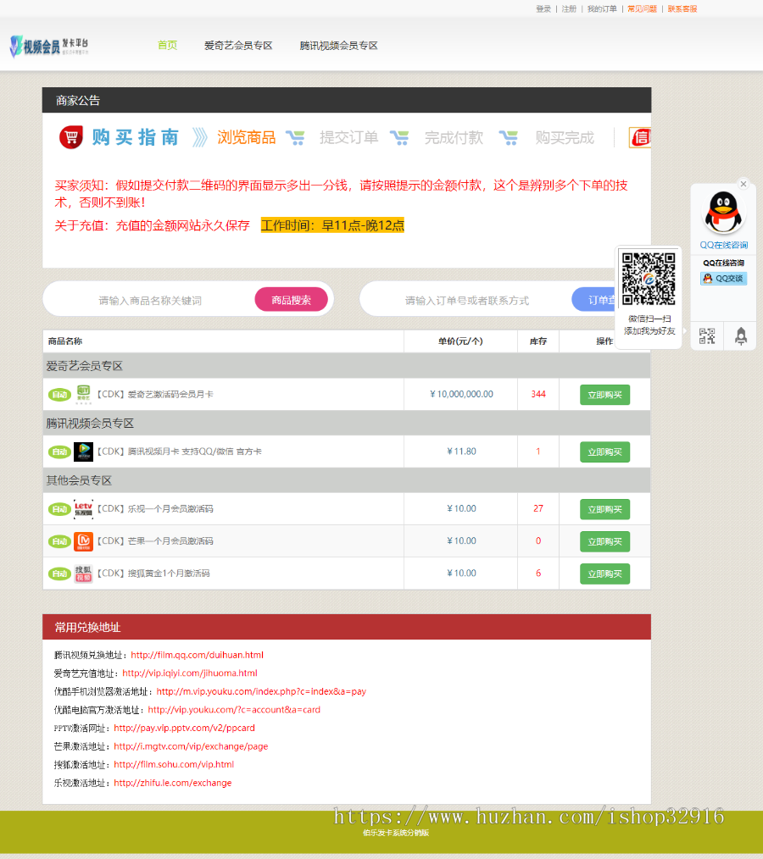The width and height of the screenshot is (763, 859).
Task: Click the 视频会员 site logo
Action: pos(47,46)
